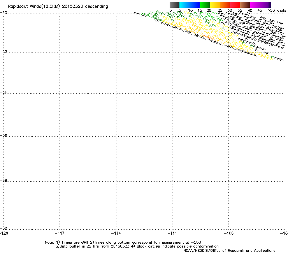The width and height of the screenshot is (288, 253).
Task: Click the magenta-purple 40-50 knots legend segment
Action: coord(260,5)
